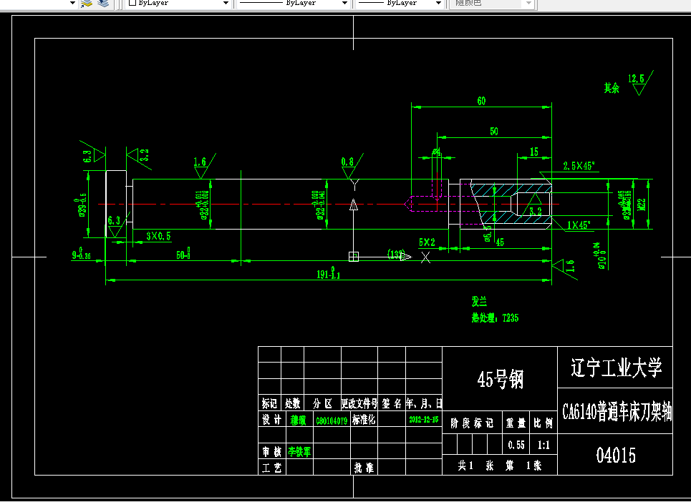This screenshot has height=502, width=691.
Task: Select the '45号钢' material text
Action: [501, 379]
